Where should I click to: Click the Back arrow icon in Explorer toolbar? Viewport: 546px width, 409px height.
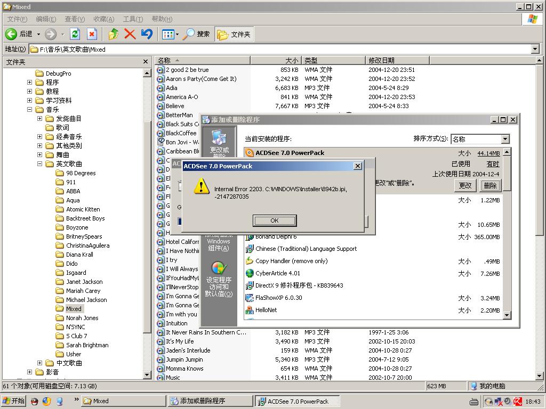tap(11, 34)
